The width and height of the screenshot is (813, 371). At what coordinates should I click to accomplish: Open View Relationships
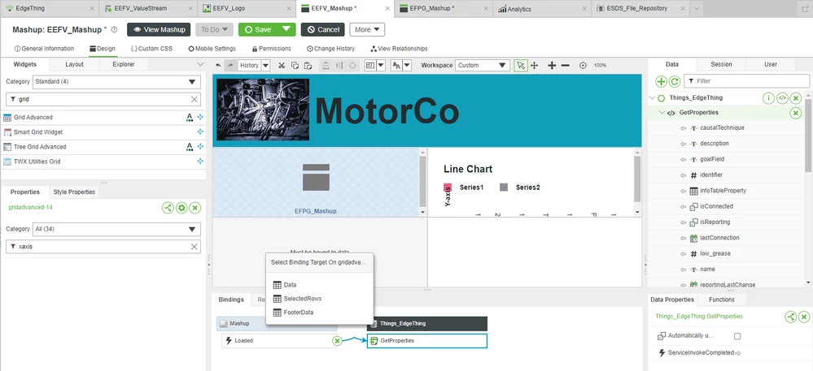[x=400, y=49]
